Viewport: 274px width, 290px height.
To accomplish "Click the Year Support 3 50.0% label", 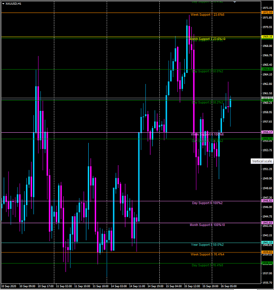I will tap(207, 245).
